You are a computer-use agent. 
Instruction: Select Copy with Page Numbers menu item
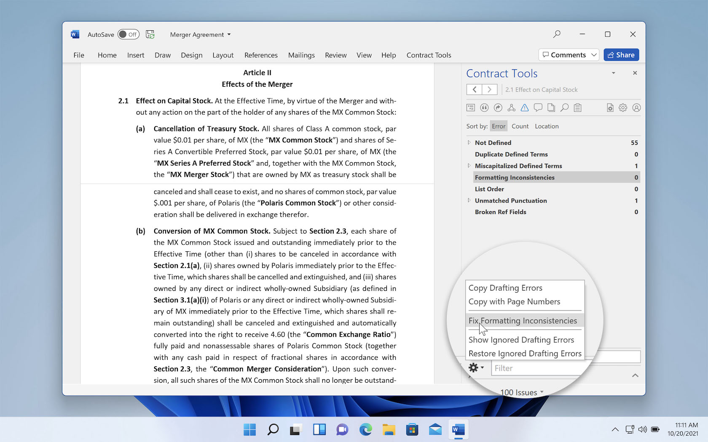[525, 302]
